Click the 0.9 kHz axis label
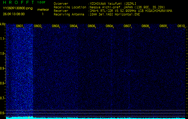Viewport: 188px width, 119px height. coord(2,68)
